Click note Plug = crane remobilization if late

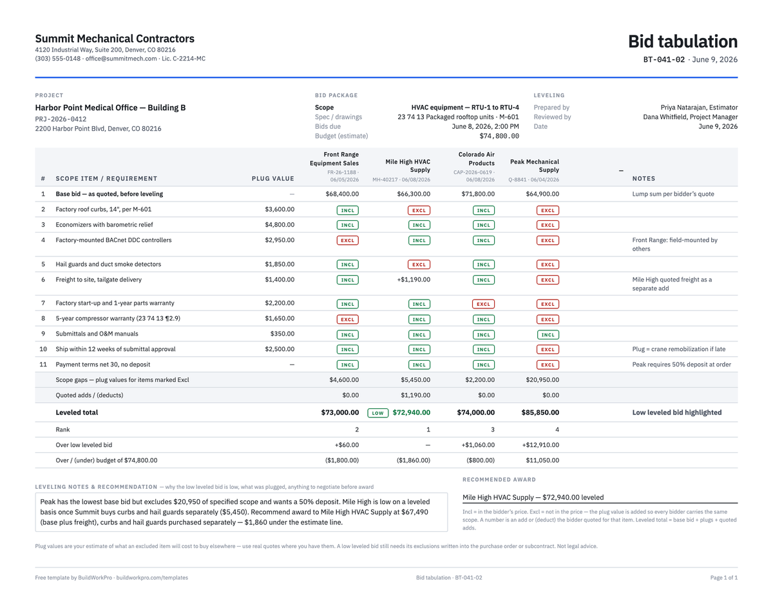click(679, 349)
